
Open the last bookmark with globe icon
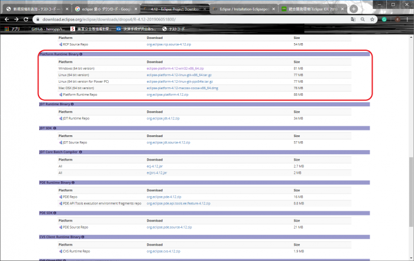[173, 29]
